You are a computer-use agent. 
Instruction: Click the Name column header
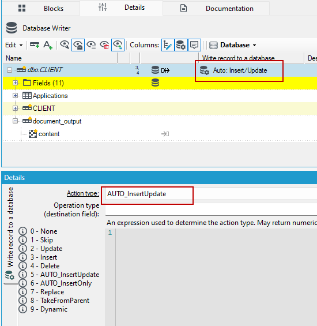pos(61,58)
